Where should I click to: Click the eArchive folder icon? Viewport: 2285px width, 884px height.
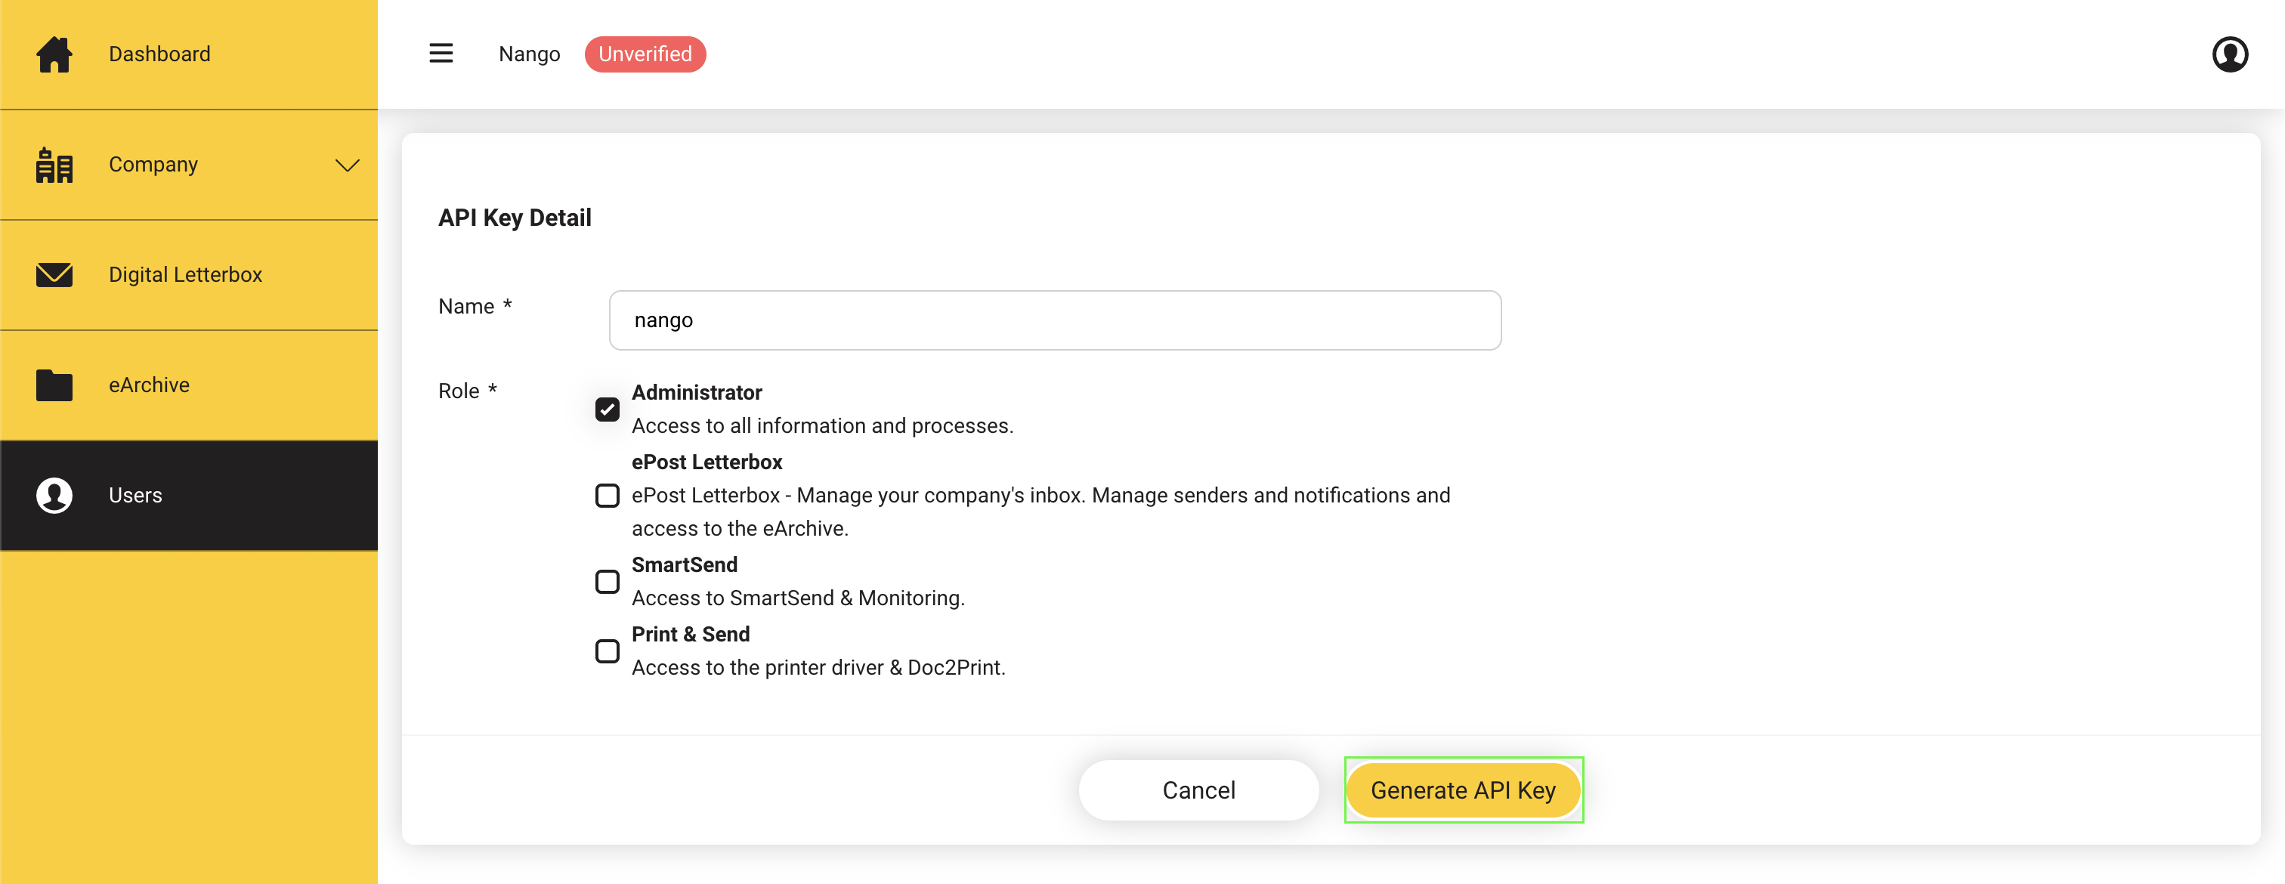tap(54, 385)
